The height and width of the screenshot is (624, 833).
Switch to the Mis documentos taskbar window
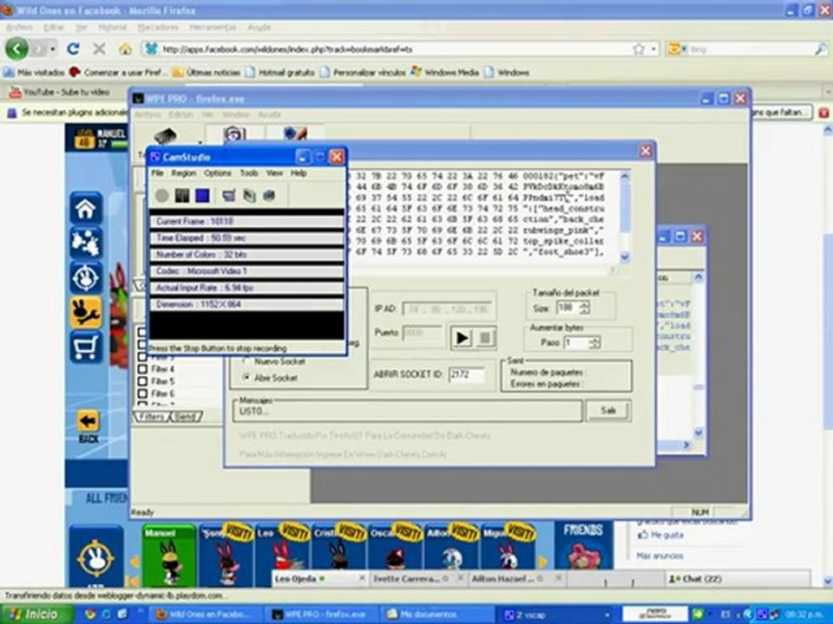[436, 615]
